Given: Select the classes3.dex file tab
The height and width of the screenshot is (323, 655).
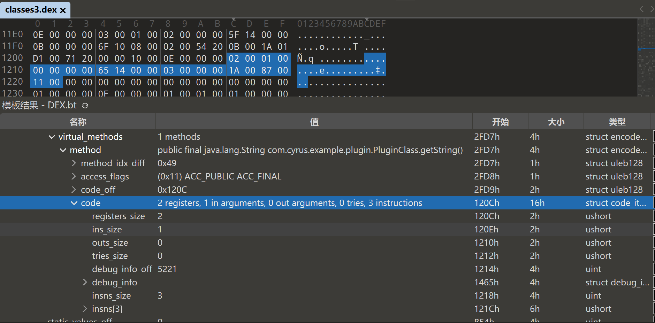Looking at the screenshot, I should [x=35, y=10].
